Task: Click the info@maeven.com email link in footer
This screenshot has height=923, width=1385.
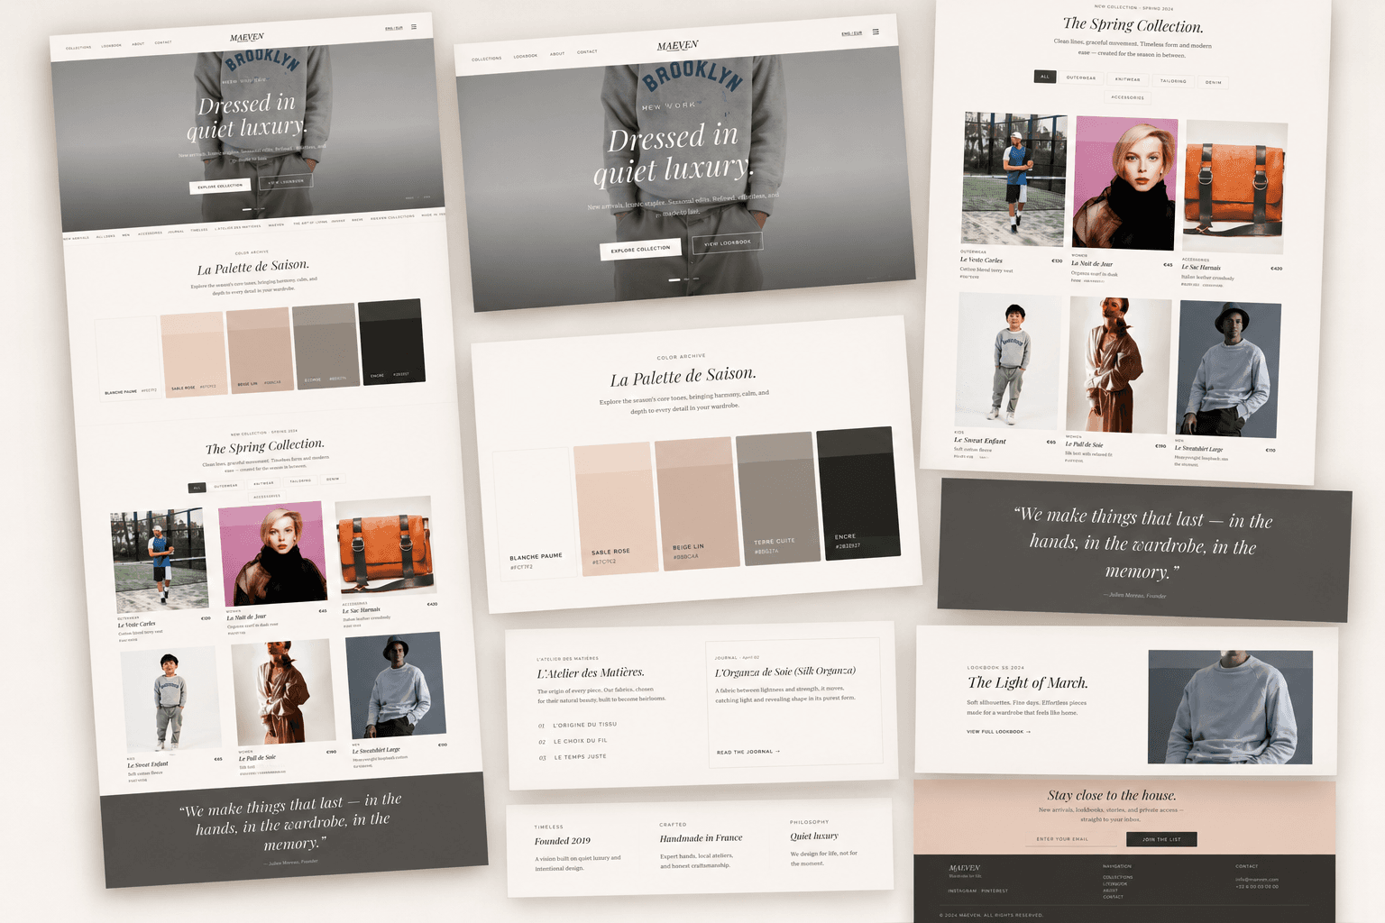Action: 1257,880
